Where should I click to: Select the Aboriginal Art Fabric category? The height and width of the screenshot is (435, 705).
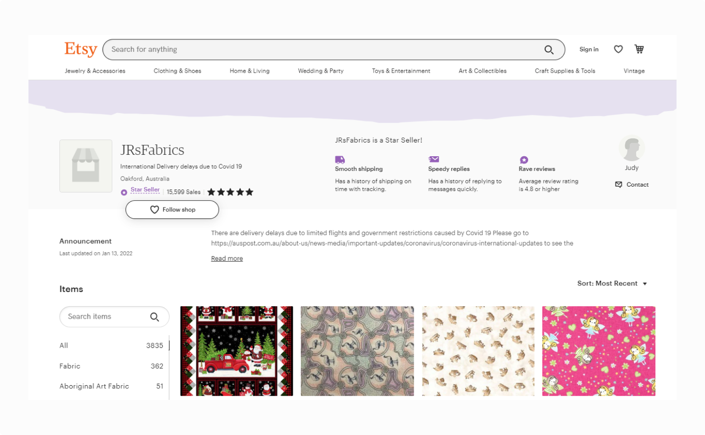[x=111, y=386]
